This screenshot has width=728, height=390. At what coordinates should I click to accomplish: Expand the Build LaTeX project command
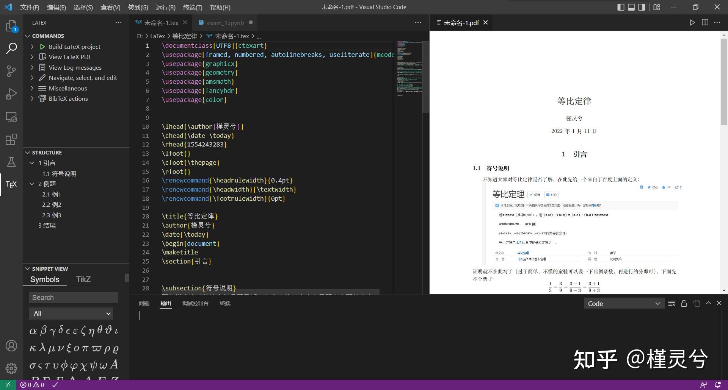[32, 47]
